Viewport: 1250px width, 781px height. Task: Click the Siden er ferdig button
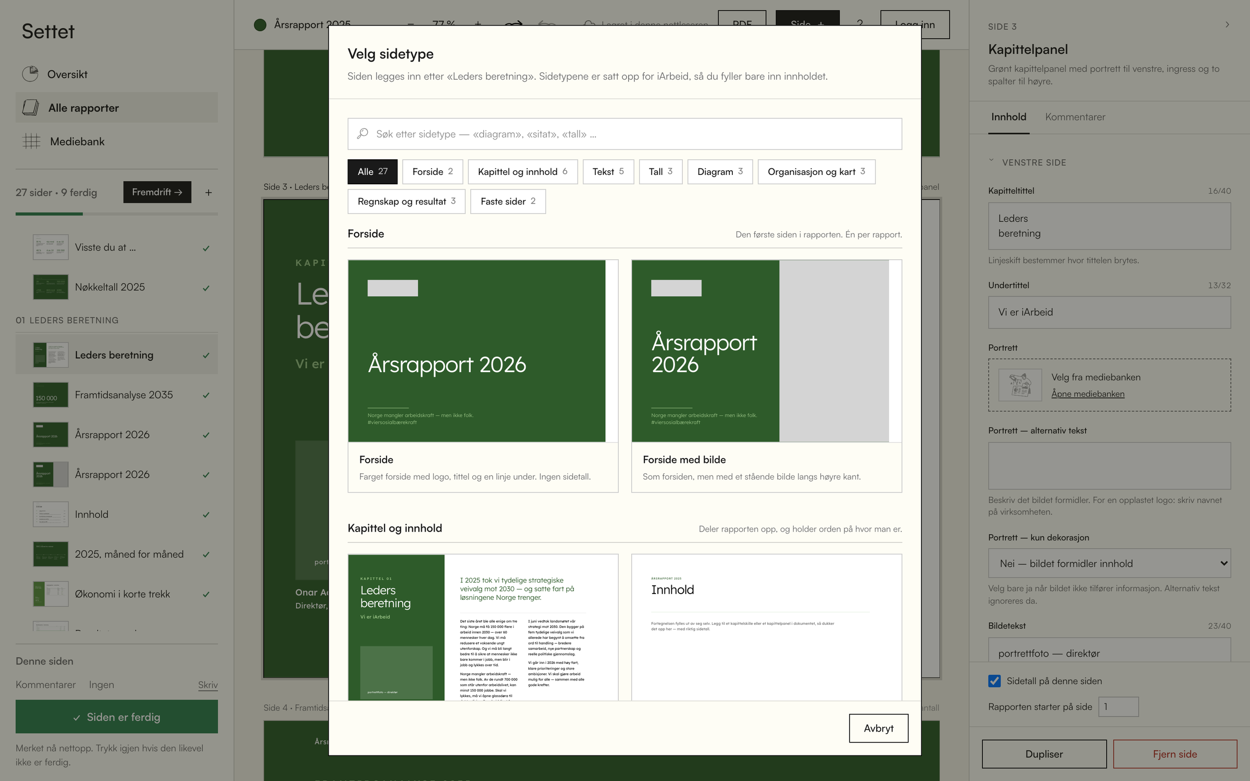(x=117, y=717)
